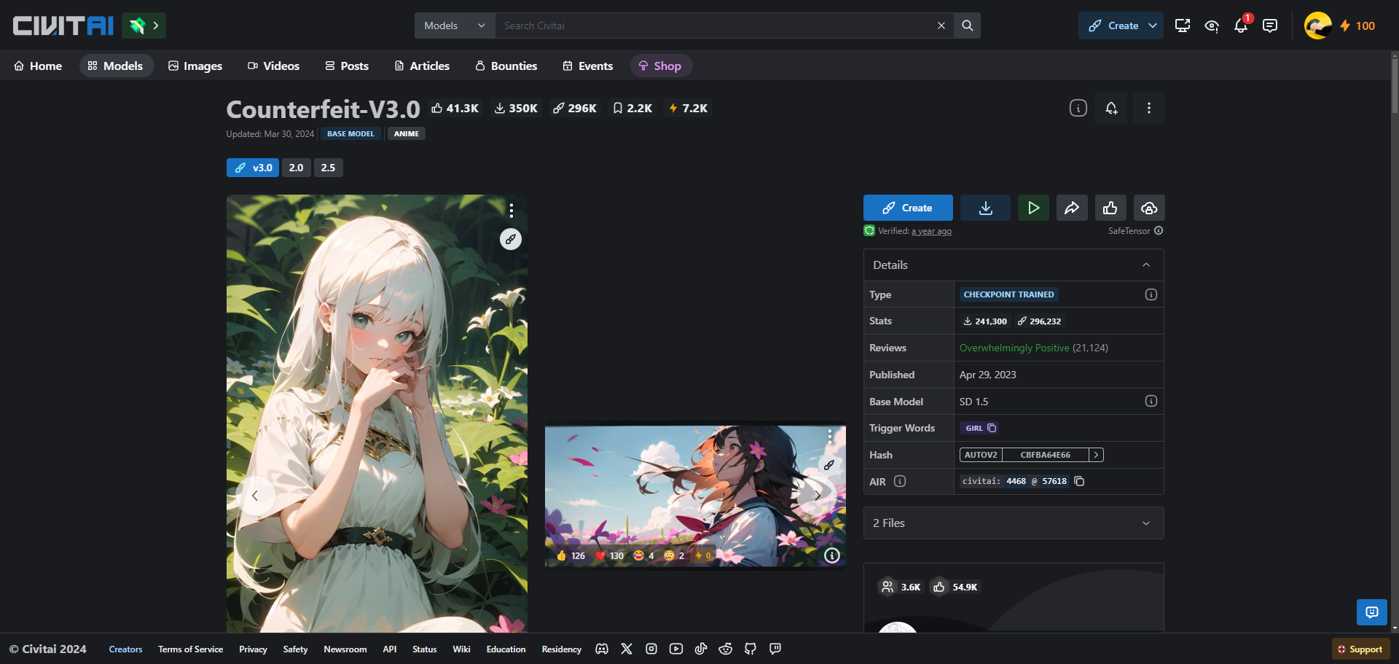Image resolution: width=1399 pixels, height=664 pixels.
Task: Click the 100 Buzz balance
Action: pyautogui.click(x=1357, y=26)
